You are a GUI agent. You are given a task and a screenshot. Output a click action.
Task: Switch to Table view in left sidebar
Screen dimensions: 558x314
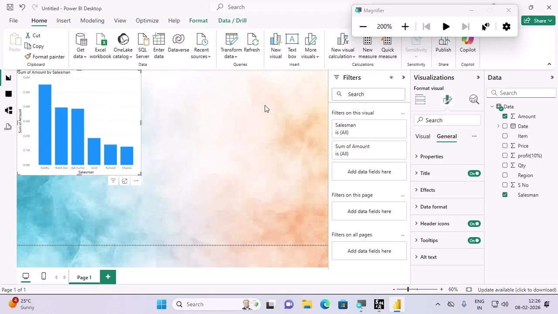pos(8,94)
